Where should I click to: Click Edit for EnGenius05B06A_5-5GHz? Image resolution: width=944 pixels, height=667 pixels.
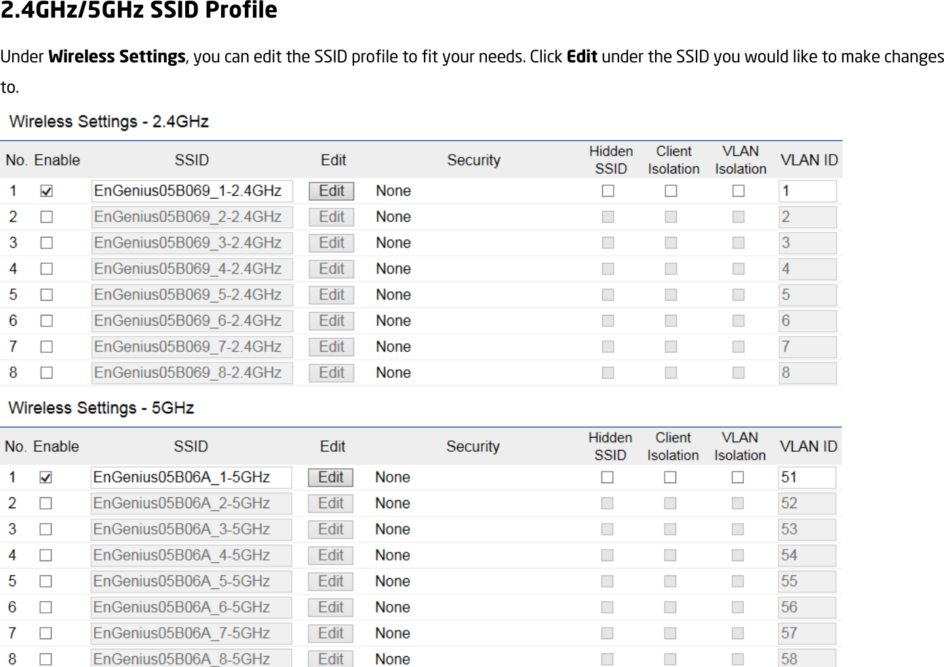point(331,582)
